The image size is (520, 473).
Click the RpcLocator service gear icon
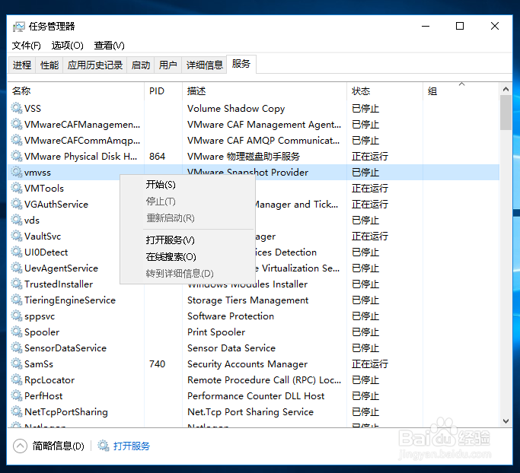click(16, 379)
